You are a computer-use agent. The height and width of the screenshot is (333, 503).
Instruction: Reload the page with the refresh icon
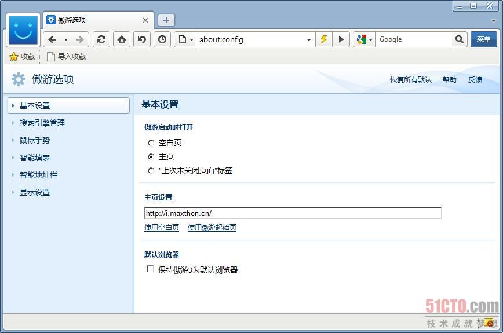[x=101, y=39]
